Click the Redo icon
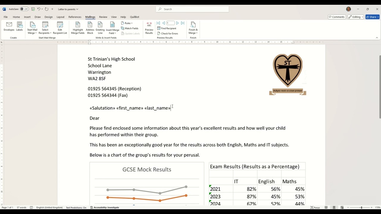The width and height of the screenshot is (381, 214). (46, 9)
